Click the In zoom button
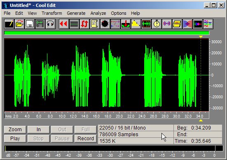 point(38,130)
